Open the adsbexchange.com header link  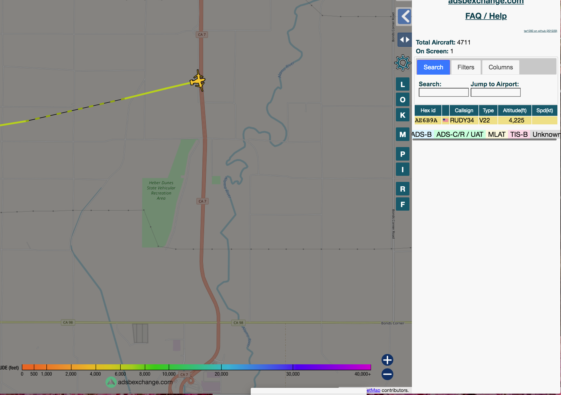coord(486,2)
